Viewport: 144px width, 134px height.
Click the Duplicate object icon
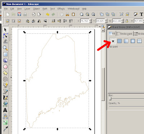102,14
